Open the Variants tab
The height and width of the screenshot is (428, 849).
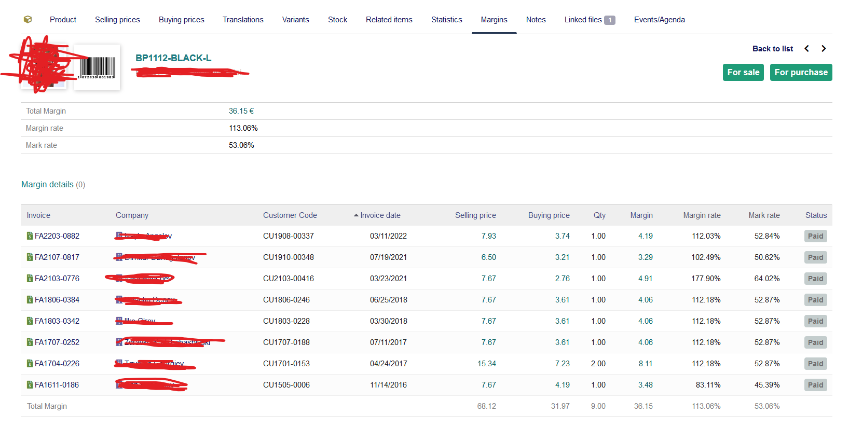(296, 20)
